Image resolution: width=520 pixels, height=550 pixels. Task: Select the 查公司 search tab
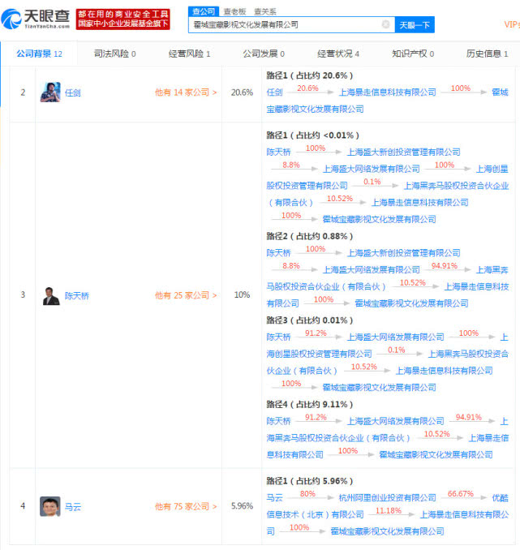pyautogui.click(x=204, y=11)
